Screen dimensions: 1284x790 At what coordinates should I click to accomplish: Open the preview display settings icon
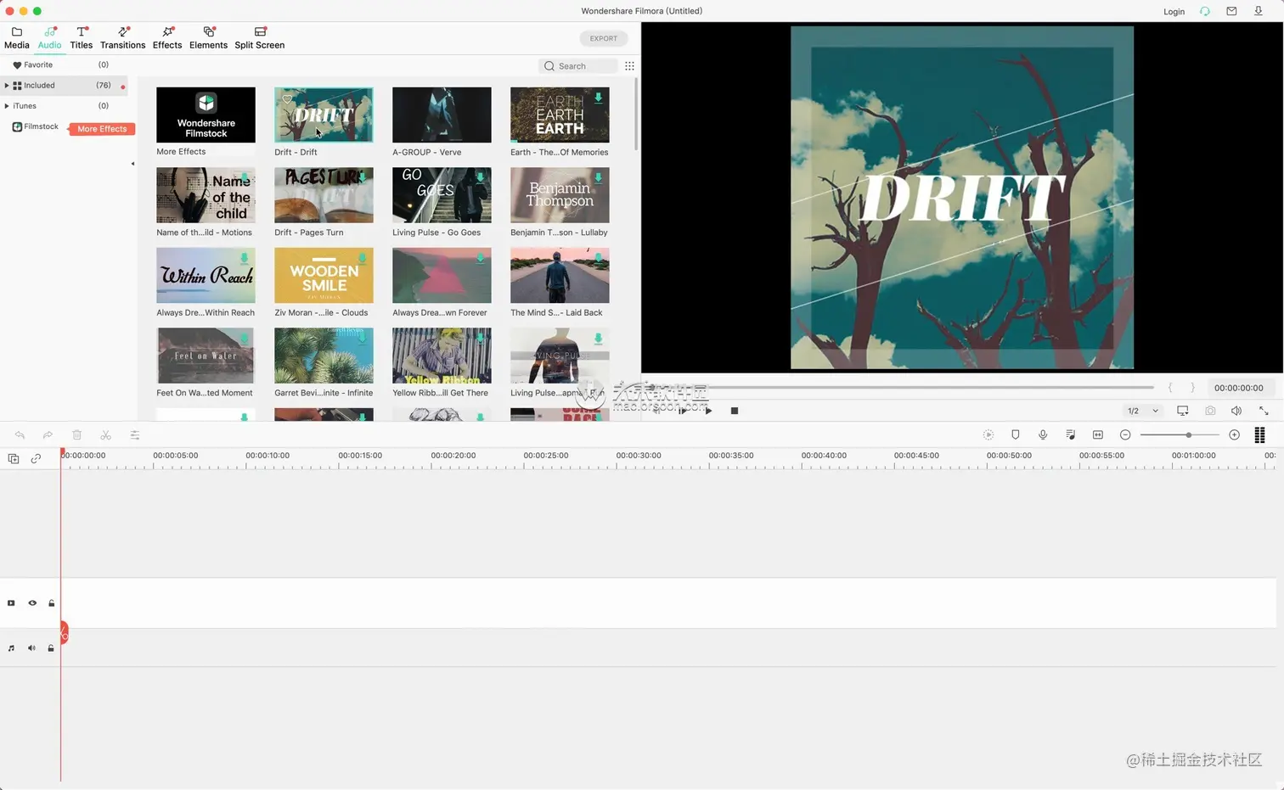pos(1182,411)
